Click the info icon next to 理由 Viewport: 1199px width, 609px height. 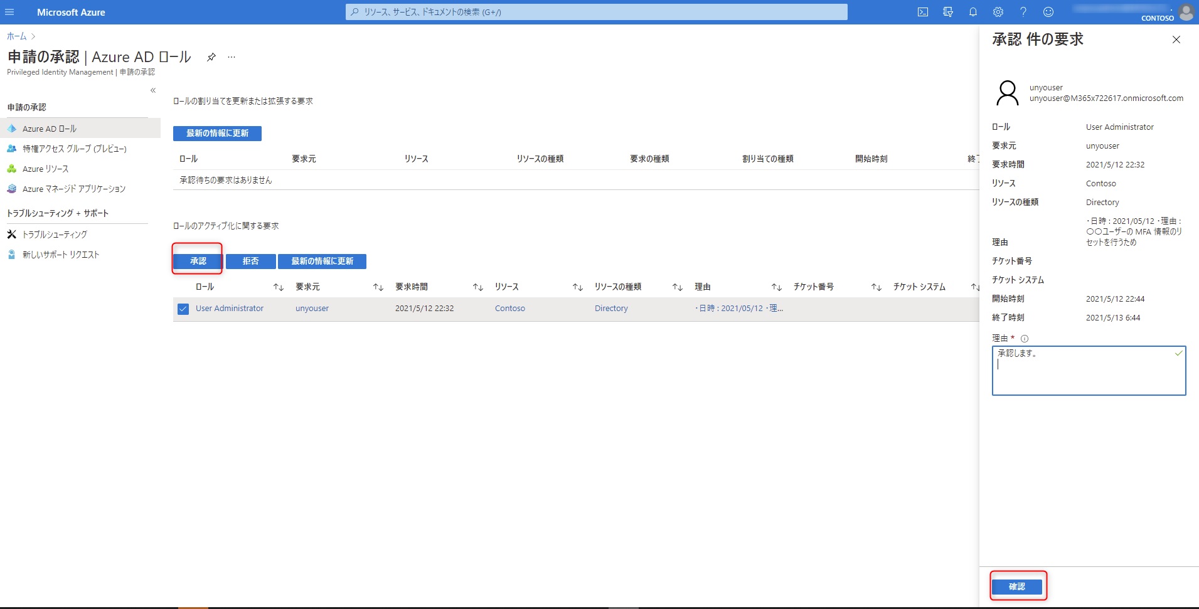1025,339
